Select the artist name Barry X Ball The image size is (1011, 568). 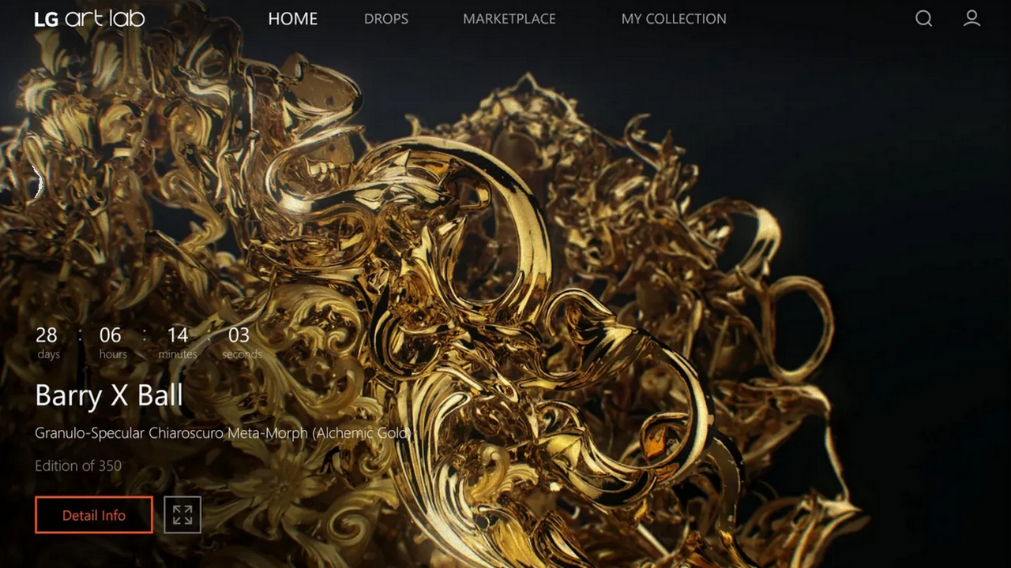109,395
